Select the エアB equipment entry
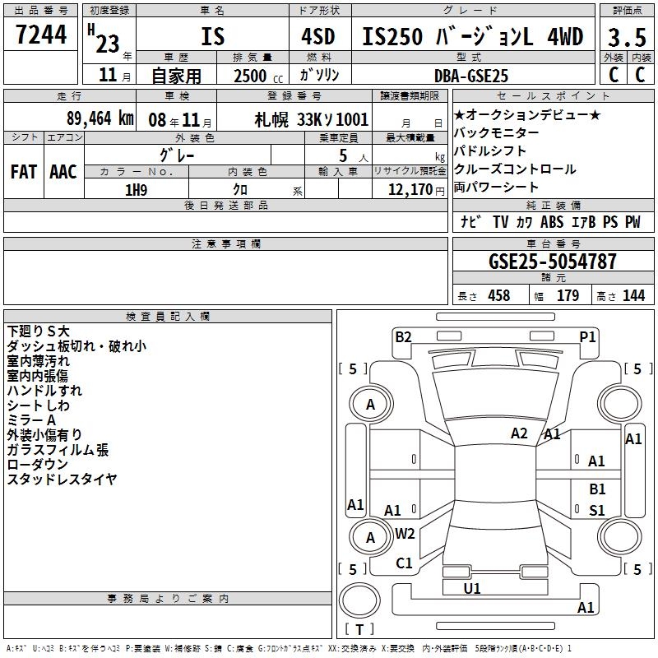 584,221
